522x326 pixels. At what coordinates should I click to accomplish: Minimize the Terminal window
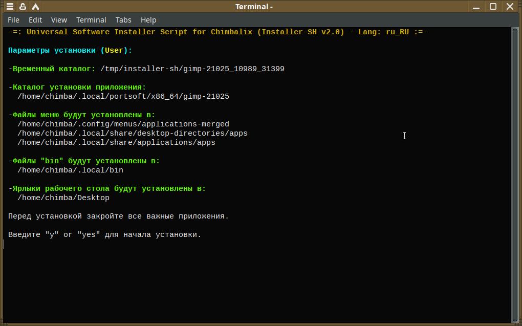pyautogui.click(x=476, y=6)
